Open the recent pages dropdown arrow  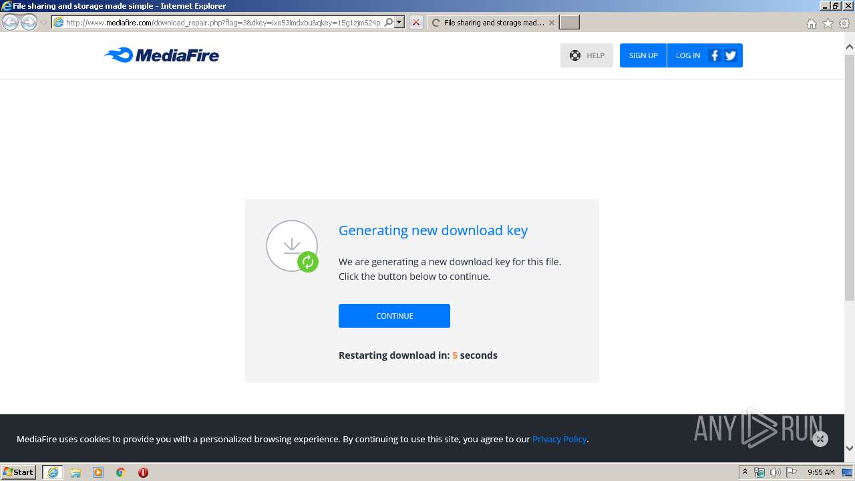click(44, 23)
